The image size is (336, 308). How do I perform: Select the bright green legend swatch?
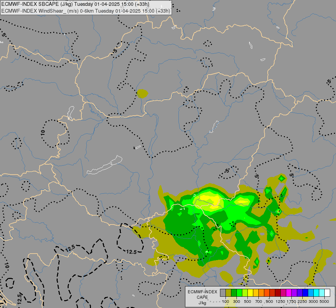pyautogui.click(x=239, y=293)
